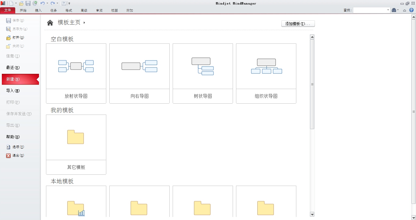Click the window's outer scrollbar down arrow

414,217
